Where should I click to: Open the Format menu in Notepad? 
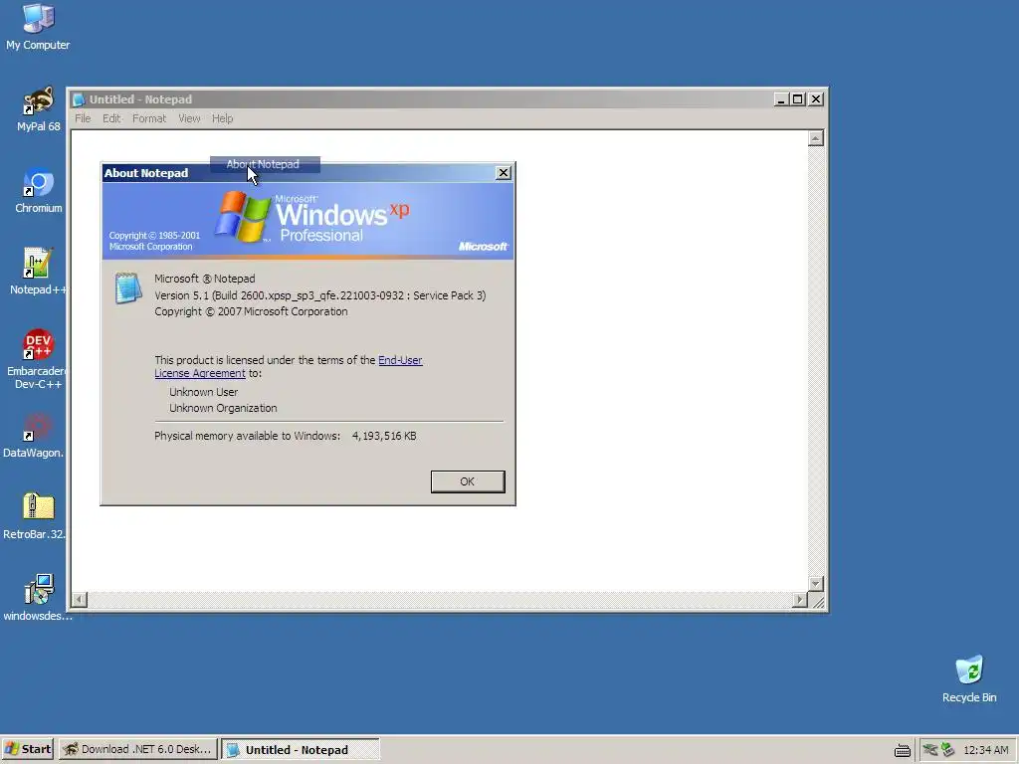click(149, 118)
